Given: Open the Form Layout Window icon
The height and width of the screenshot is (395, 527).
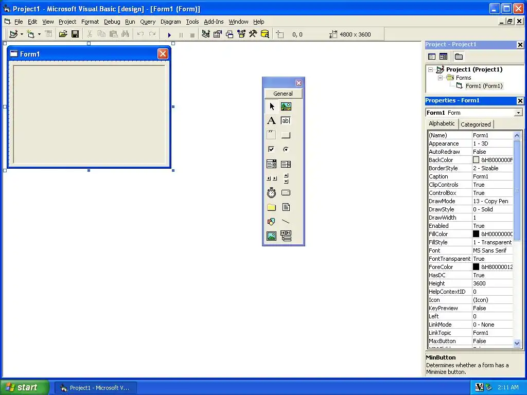Looking at the screenshot, I should [230, 34].
